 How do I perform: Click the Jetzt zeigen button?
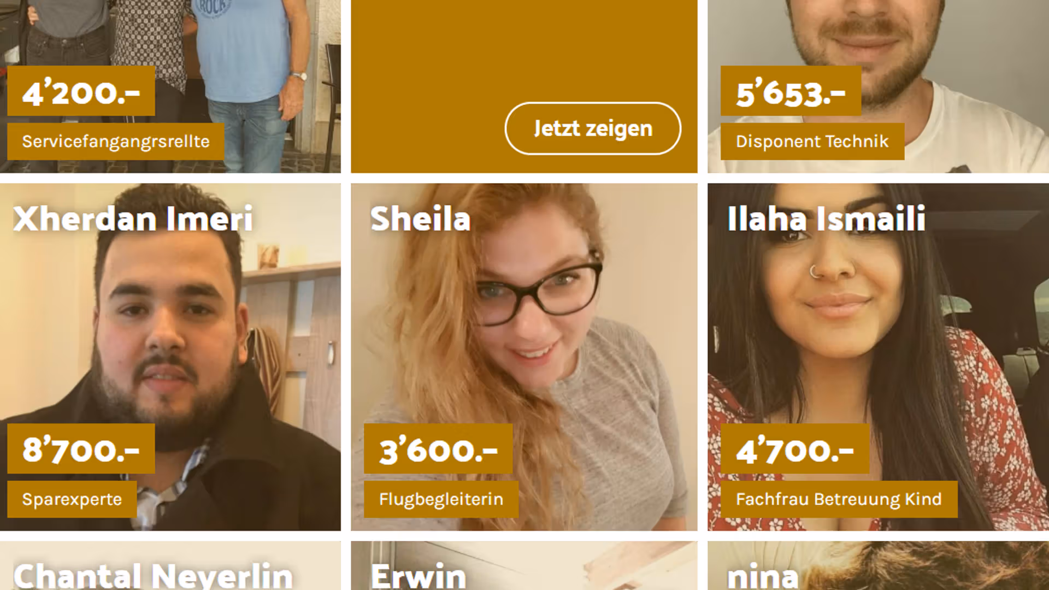pos(593,128)
